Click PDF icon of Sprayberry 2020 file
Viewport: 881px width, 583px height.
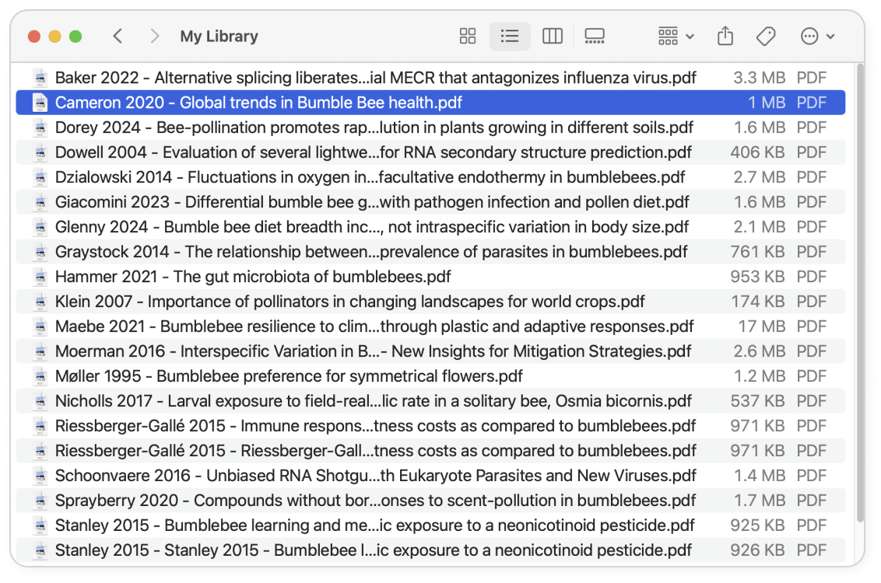point(40,501)
